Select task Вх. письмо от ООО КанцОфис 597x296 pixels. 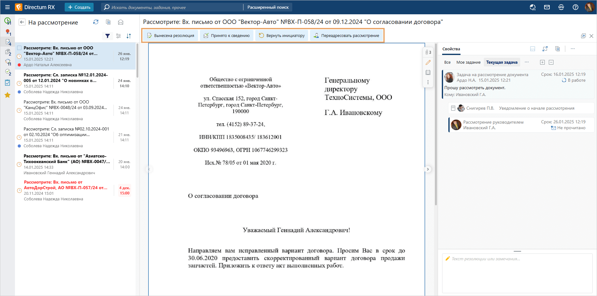tap(75, 110)
